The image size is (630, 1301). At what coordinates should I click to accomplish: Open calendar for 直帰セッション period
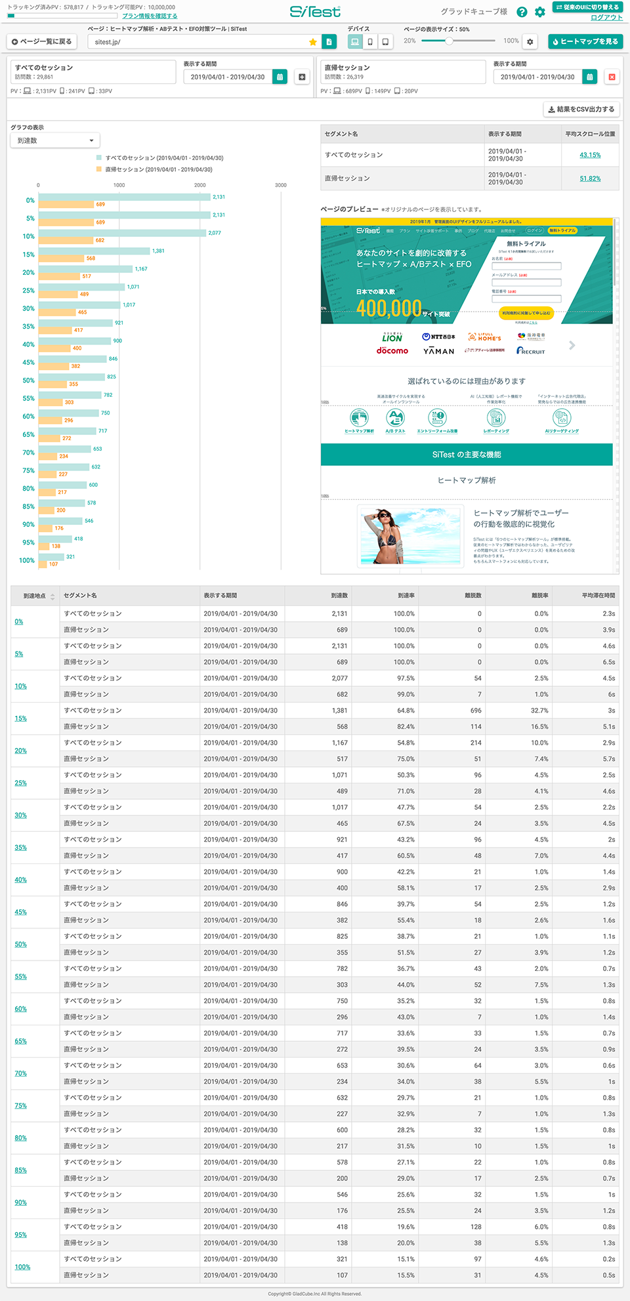pyautogui.click(x=589, y=77)
